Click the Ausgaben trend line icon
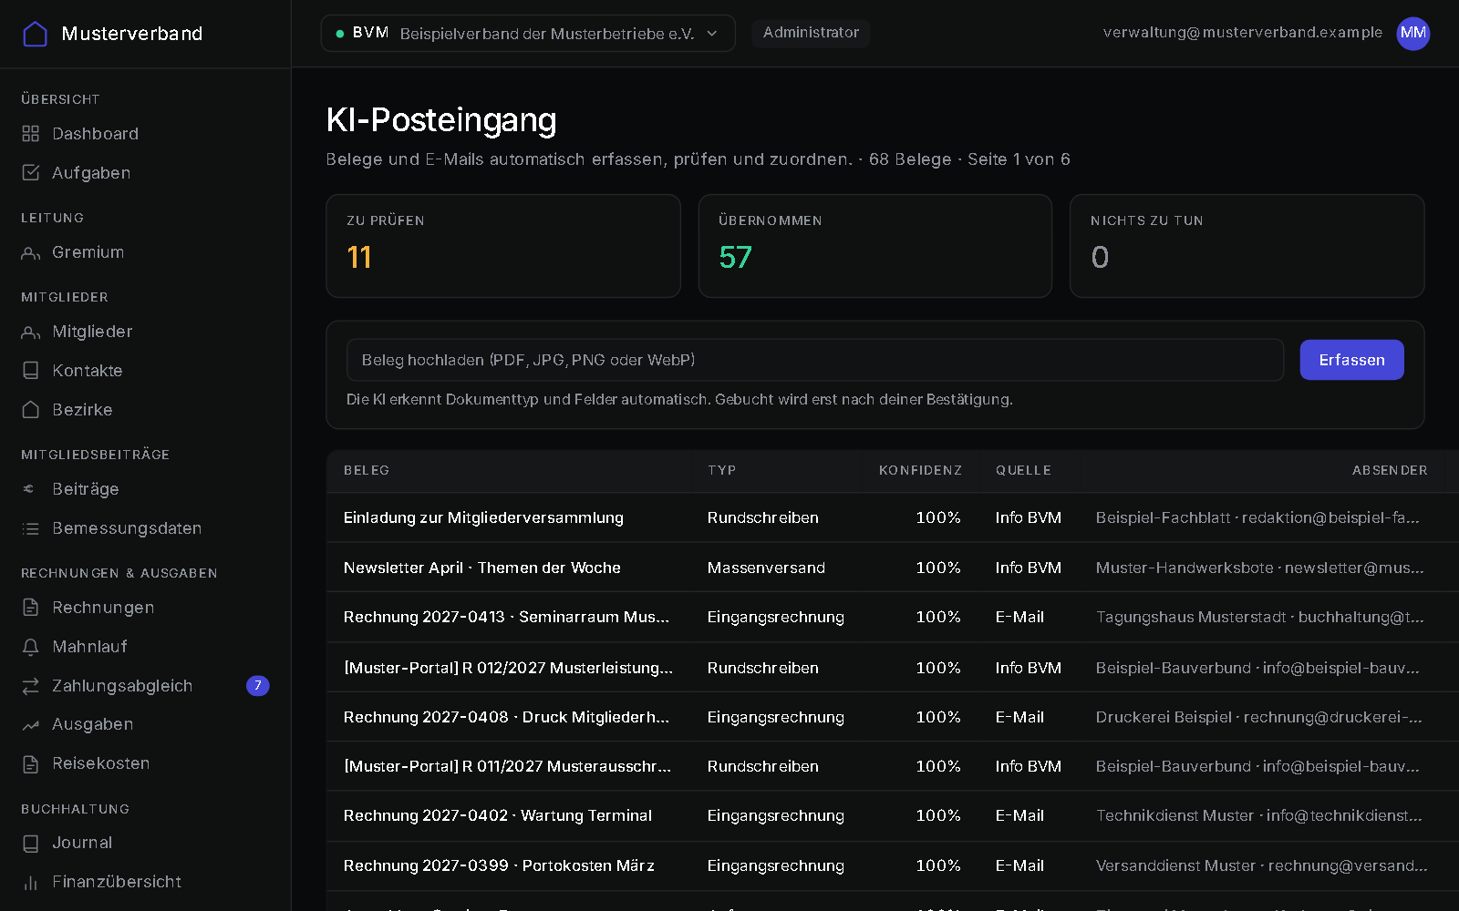 point(31,725)
